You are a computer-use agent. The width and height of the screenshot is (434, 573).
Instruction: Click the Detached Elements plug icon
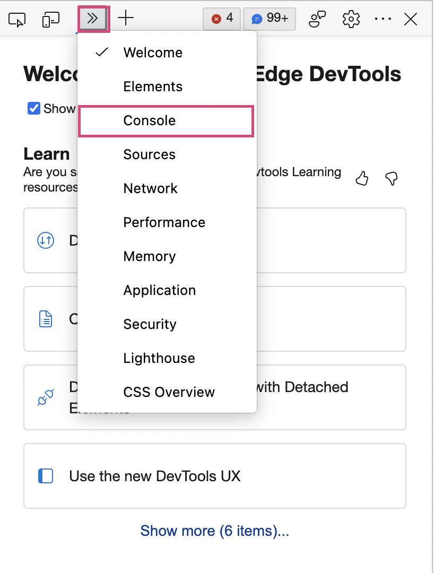pos(46,397)
